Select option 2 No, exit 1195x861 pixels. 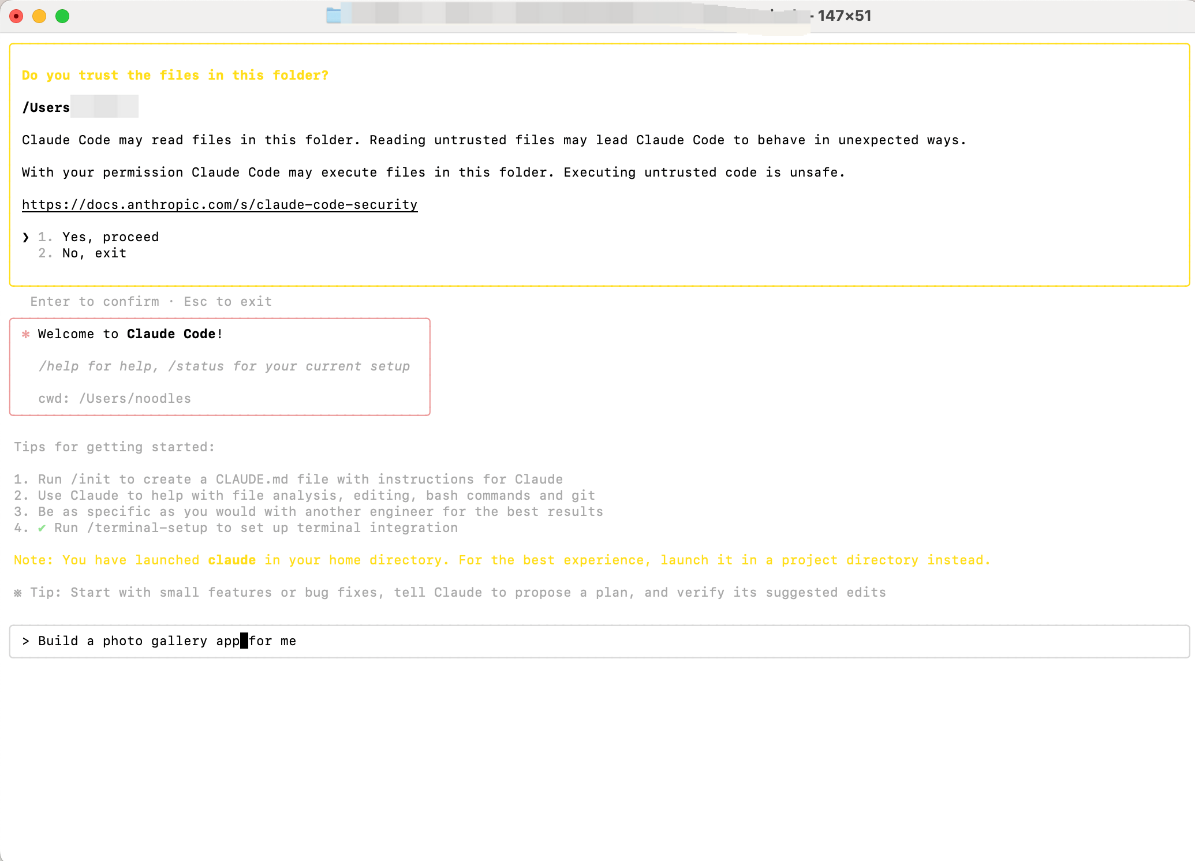point(94,253)
